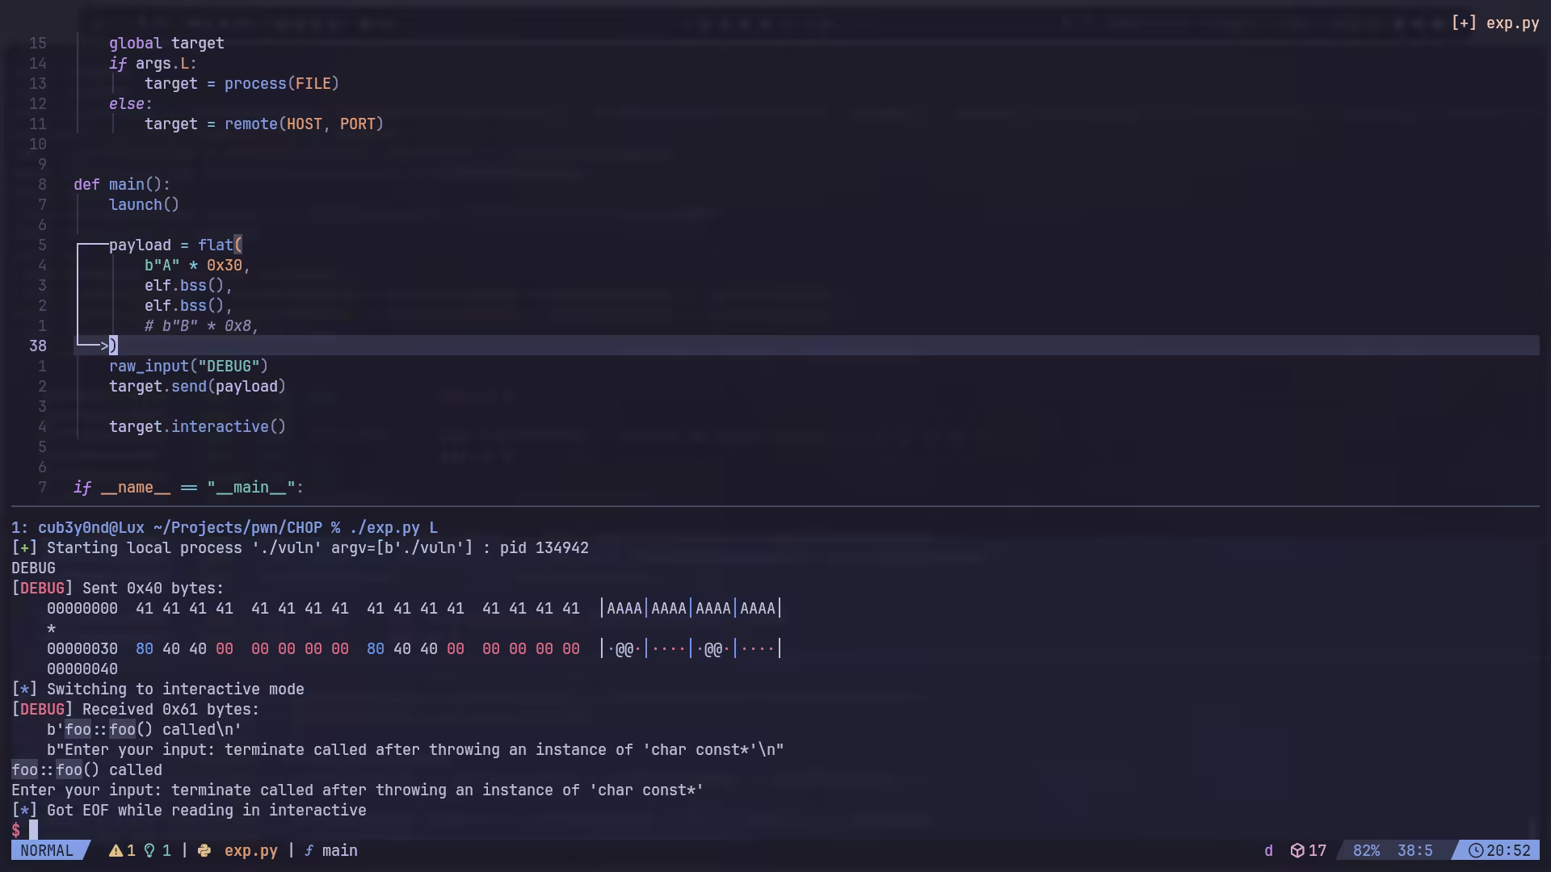The image size is (1551, 872).
Task: Click the target.interactive() call
Action: (x=197, y=427)
